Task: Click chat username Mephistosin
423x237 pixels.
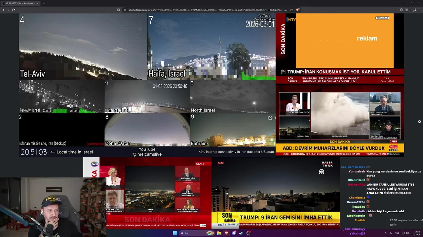Action: click(x=356, y=216)
